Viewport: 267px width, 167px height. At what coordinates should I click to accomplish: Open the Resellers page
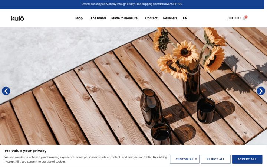(x=170, y=18)
